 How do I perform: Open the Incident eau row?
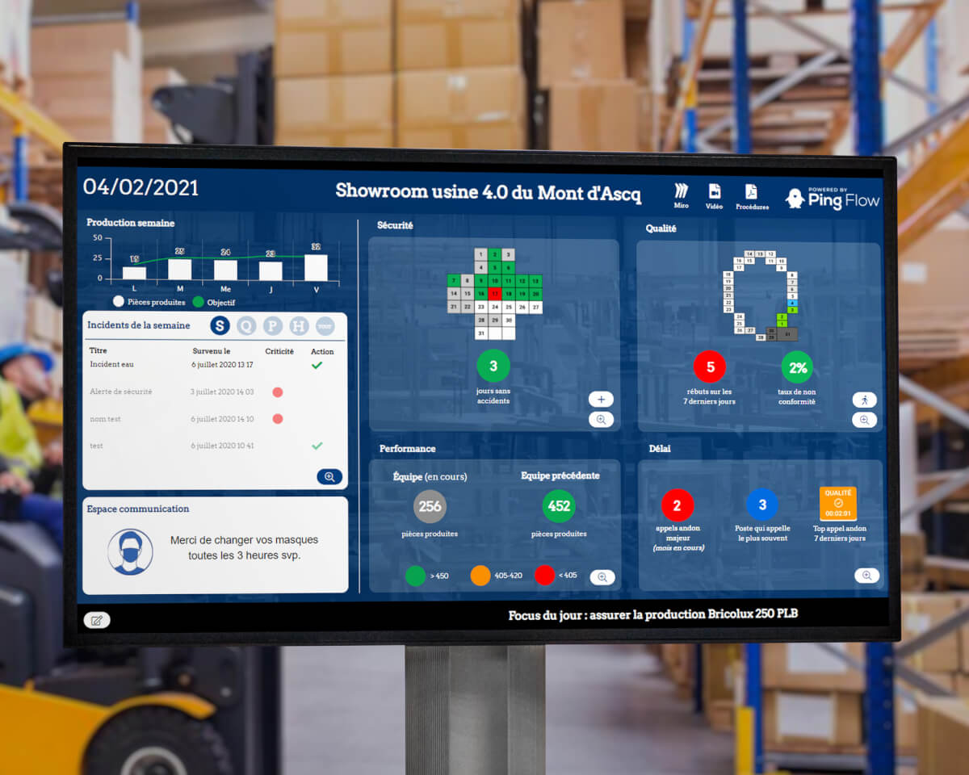coord(113,365)
